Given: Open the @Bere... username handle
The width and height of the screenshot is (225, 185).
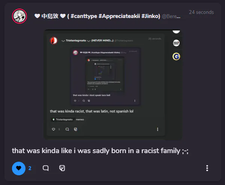Looking at the screenshot, I should tap(171, 17).
